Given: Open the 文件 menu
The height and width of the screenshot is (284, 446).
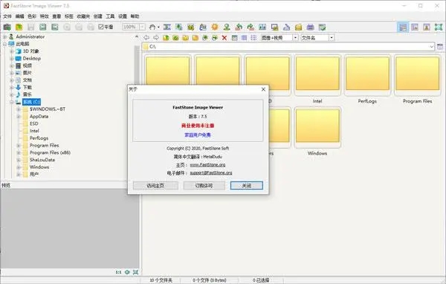Looking at the screenshot, I should click(x=7, y=16).
